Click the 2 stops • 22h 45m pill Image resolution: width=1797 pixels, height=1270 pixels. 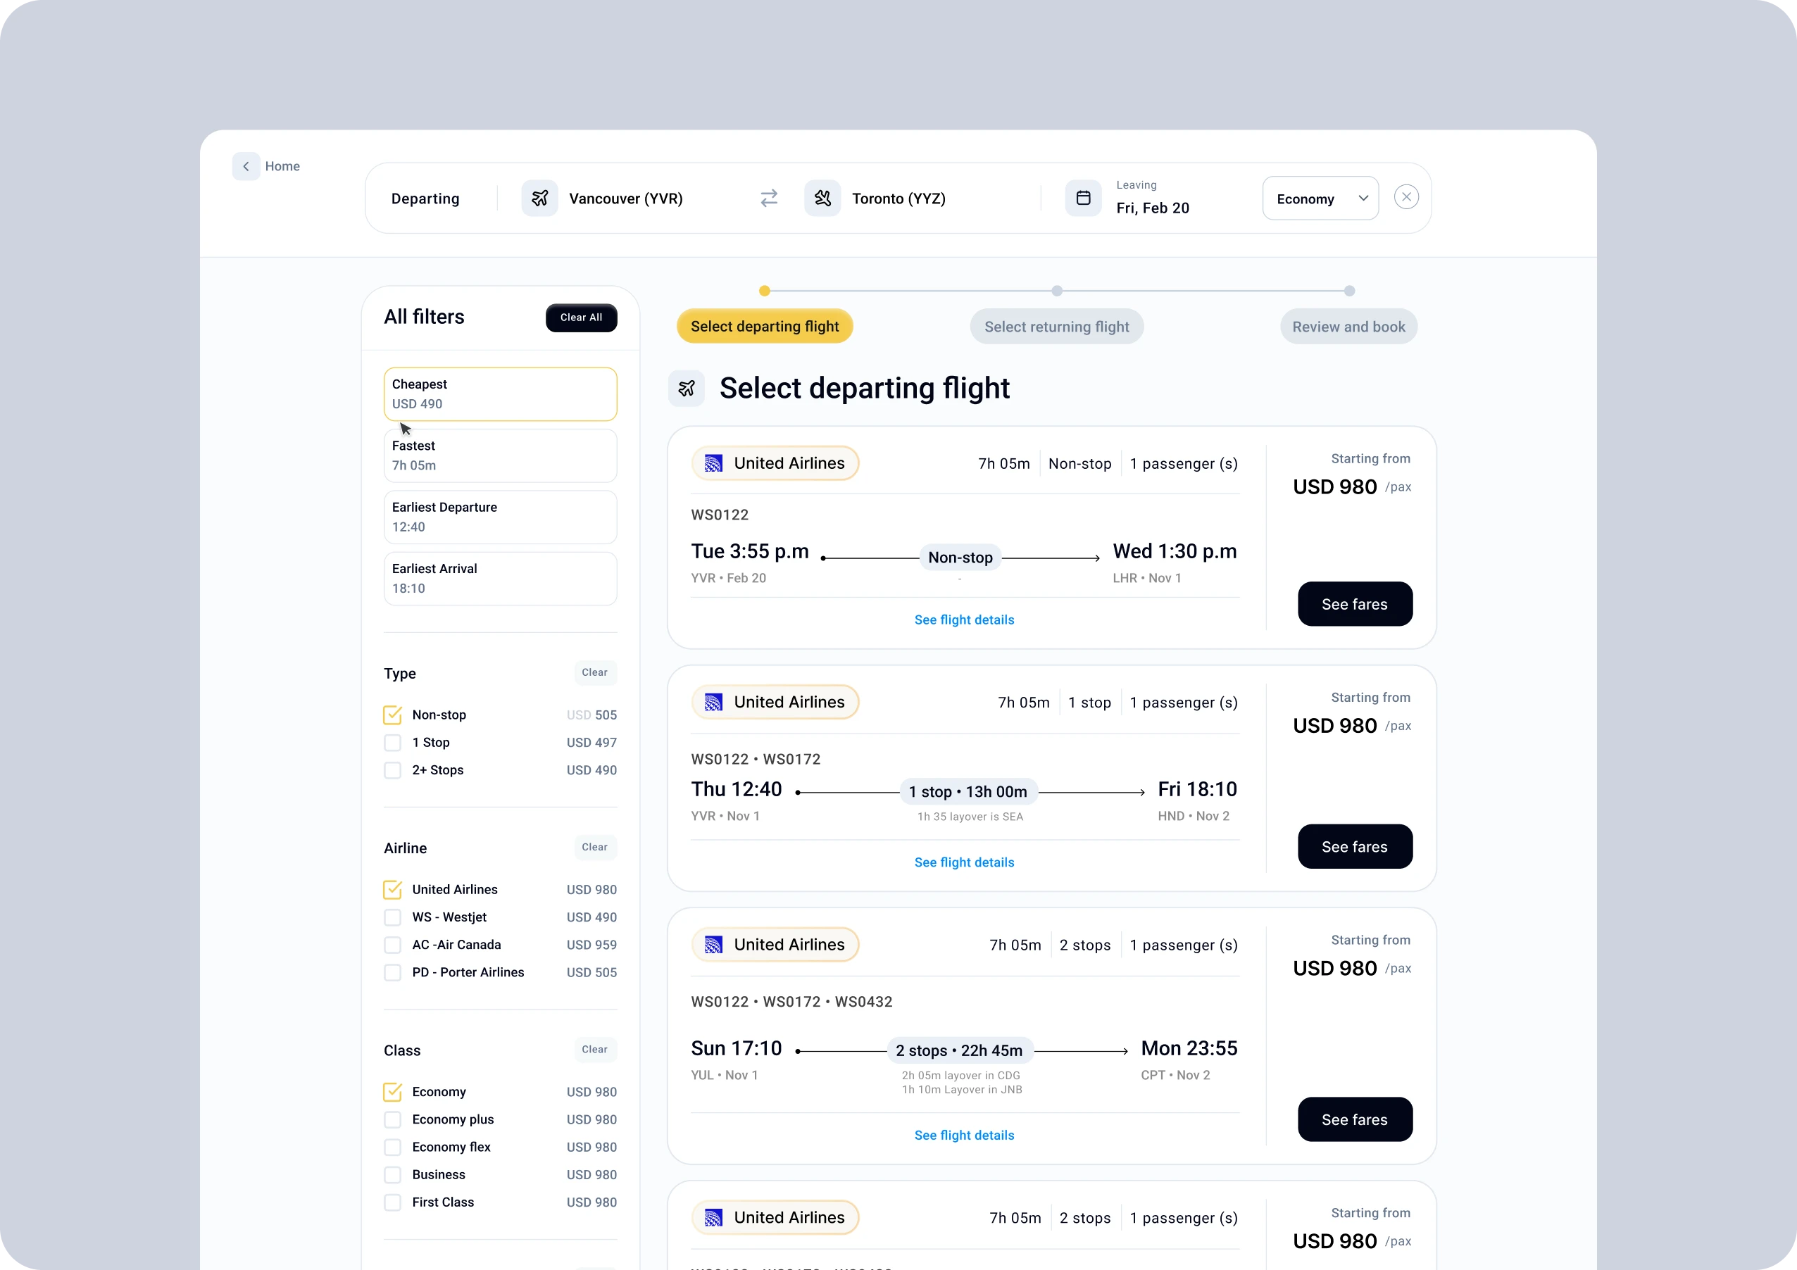tap(960, 1051)
